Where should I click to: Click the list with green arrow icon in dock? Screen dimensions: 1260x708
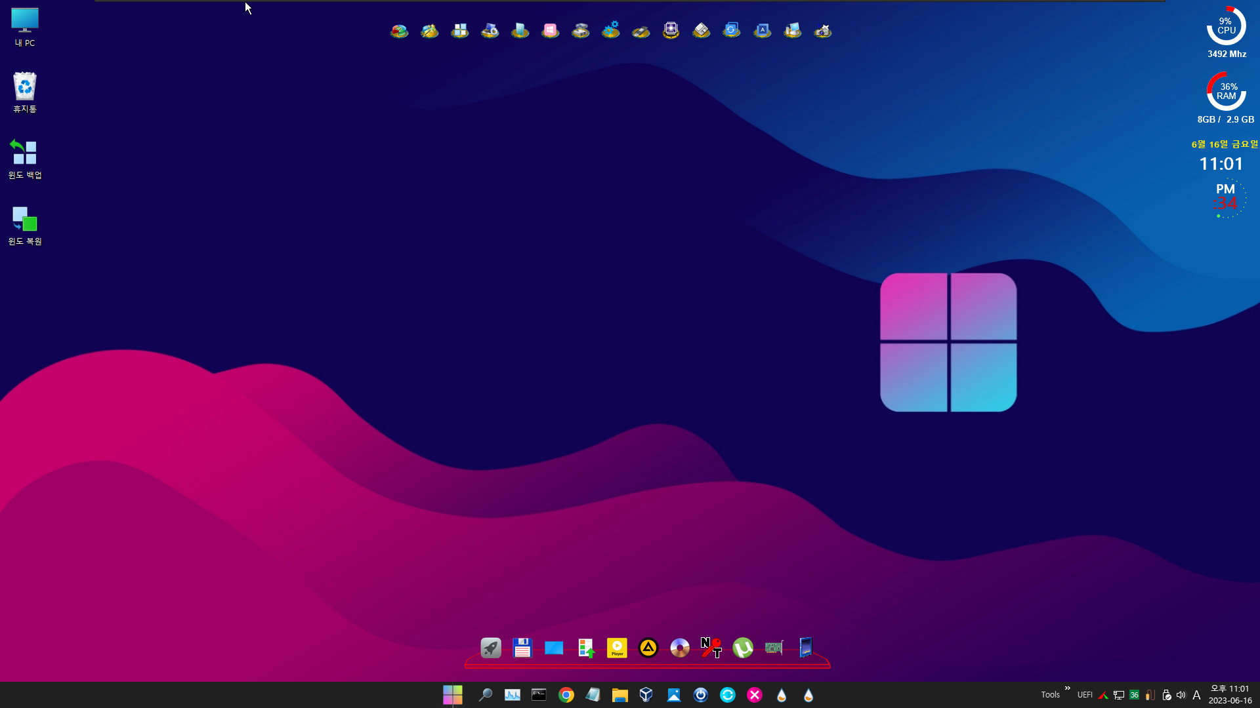coord(585,648)
